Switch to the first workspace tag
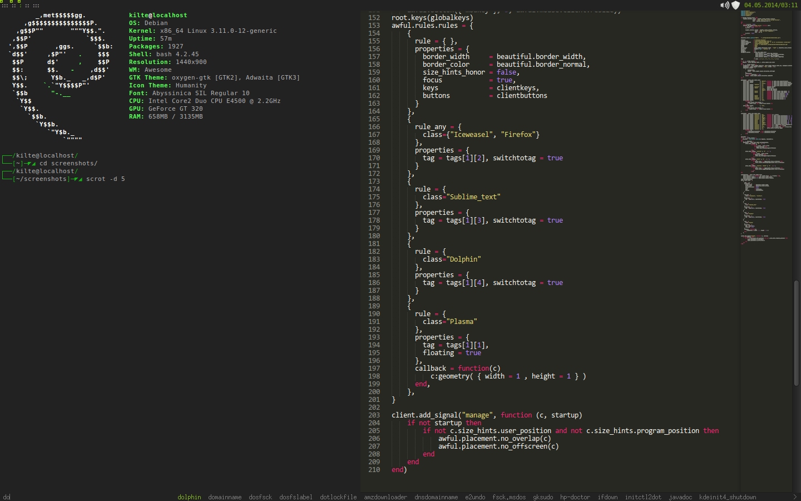The width and height of the screenshot is (801, 501). [x=4, y=5]
